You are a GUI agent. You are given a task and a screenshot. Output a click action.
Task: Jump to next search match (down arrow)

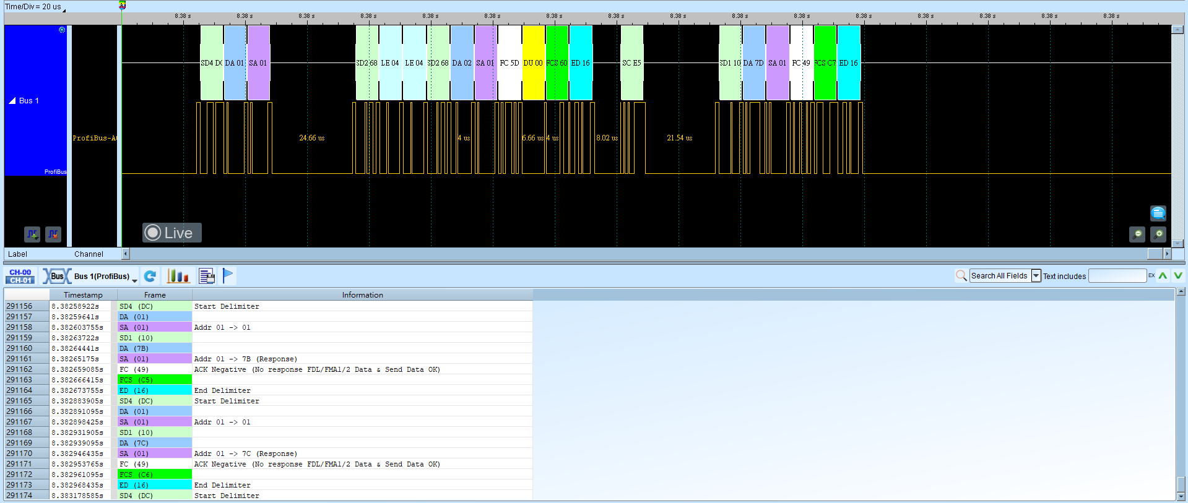pos(1178,276)
